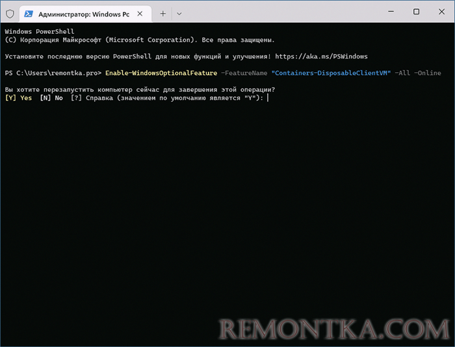Screen dimensions: 455x347
Task: Click the "Containers-DisposableClientVM" string
Action: point(331,73)
